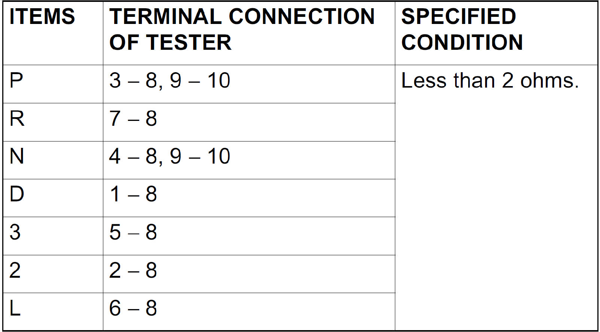Click the word 'CONDITION' in header

[462, 42]
